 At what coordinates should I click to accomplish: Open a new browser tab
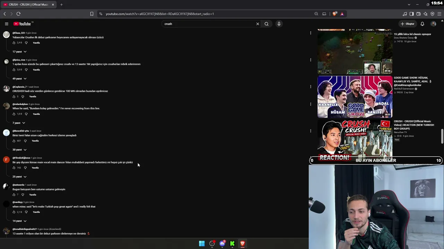click(x=61, y=4)
